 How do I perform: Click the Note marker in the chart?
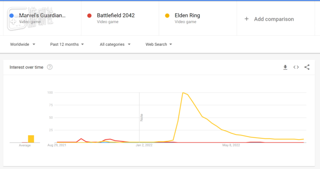[141, 117]
